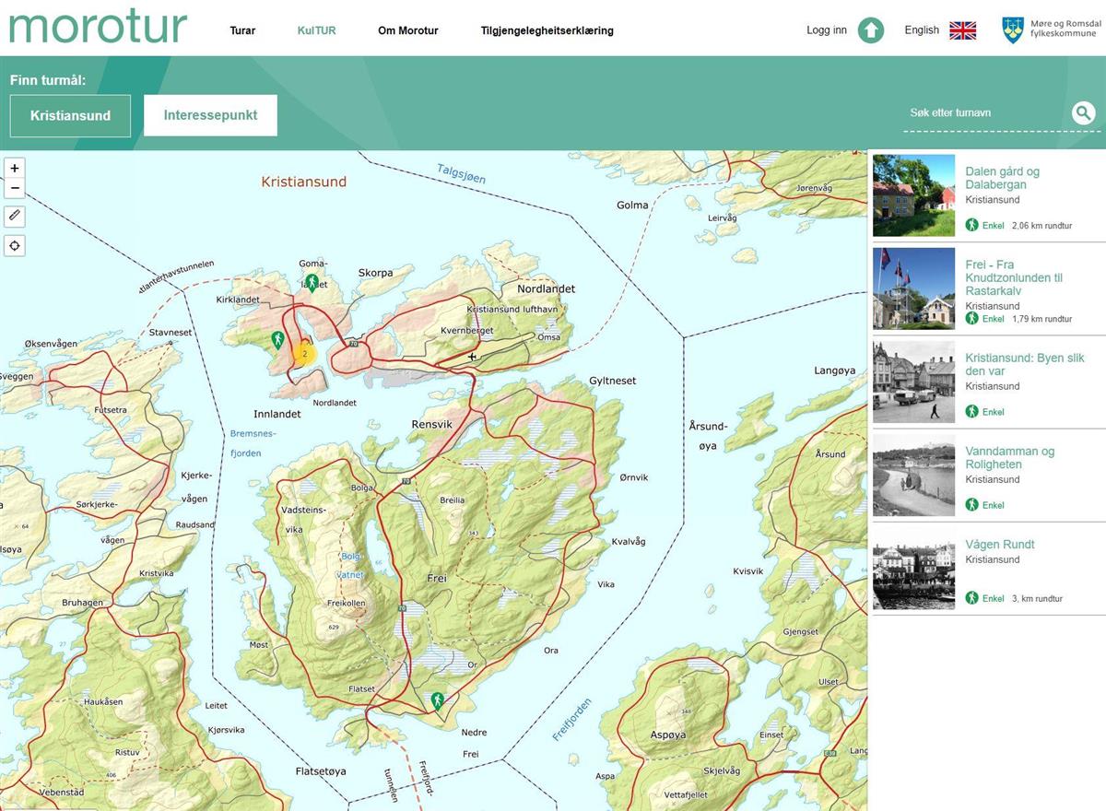Click the Innlandet label on the map
1106x811 pixels.
pyautogui.click(x=277, y=414)
